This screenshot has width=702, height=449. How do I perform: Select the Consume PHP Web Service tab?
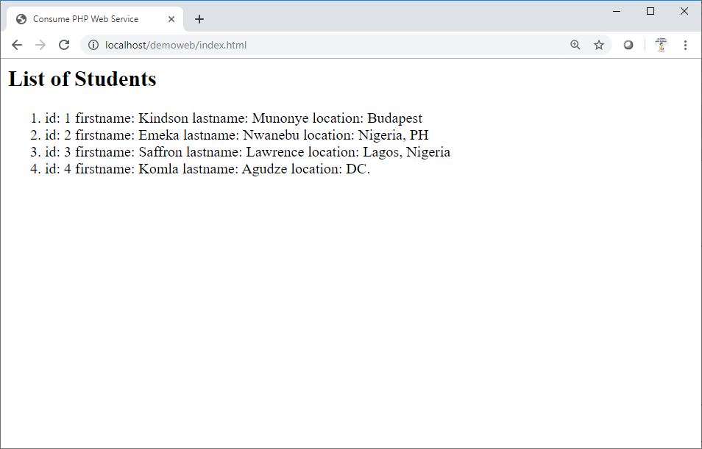click(85, 19)
